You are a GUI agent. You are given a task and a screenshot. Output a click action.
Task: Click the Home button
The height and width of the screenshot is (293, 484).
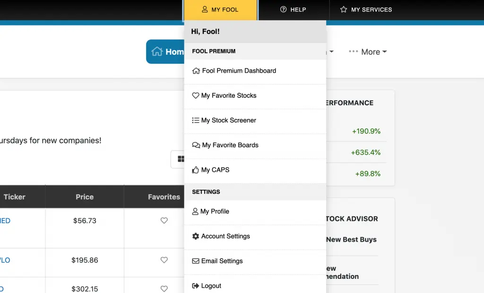point(165,51)
